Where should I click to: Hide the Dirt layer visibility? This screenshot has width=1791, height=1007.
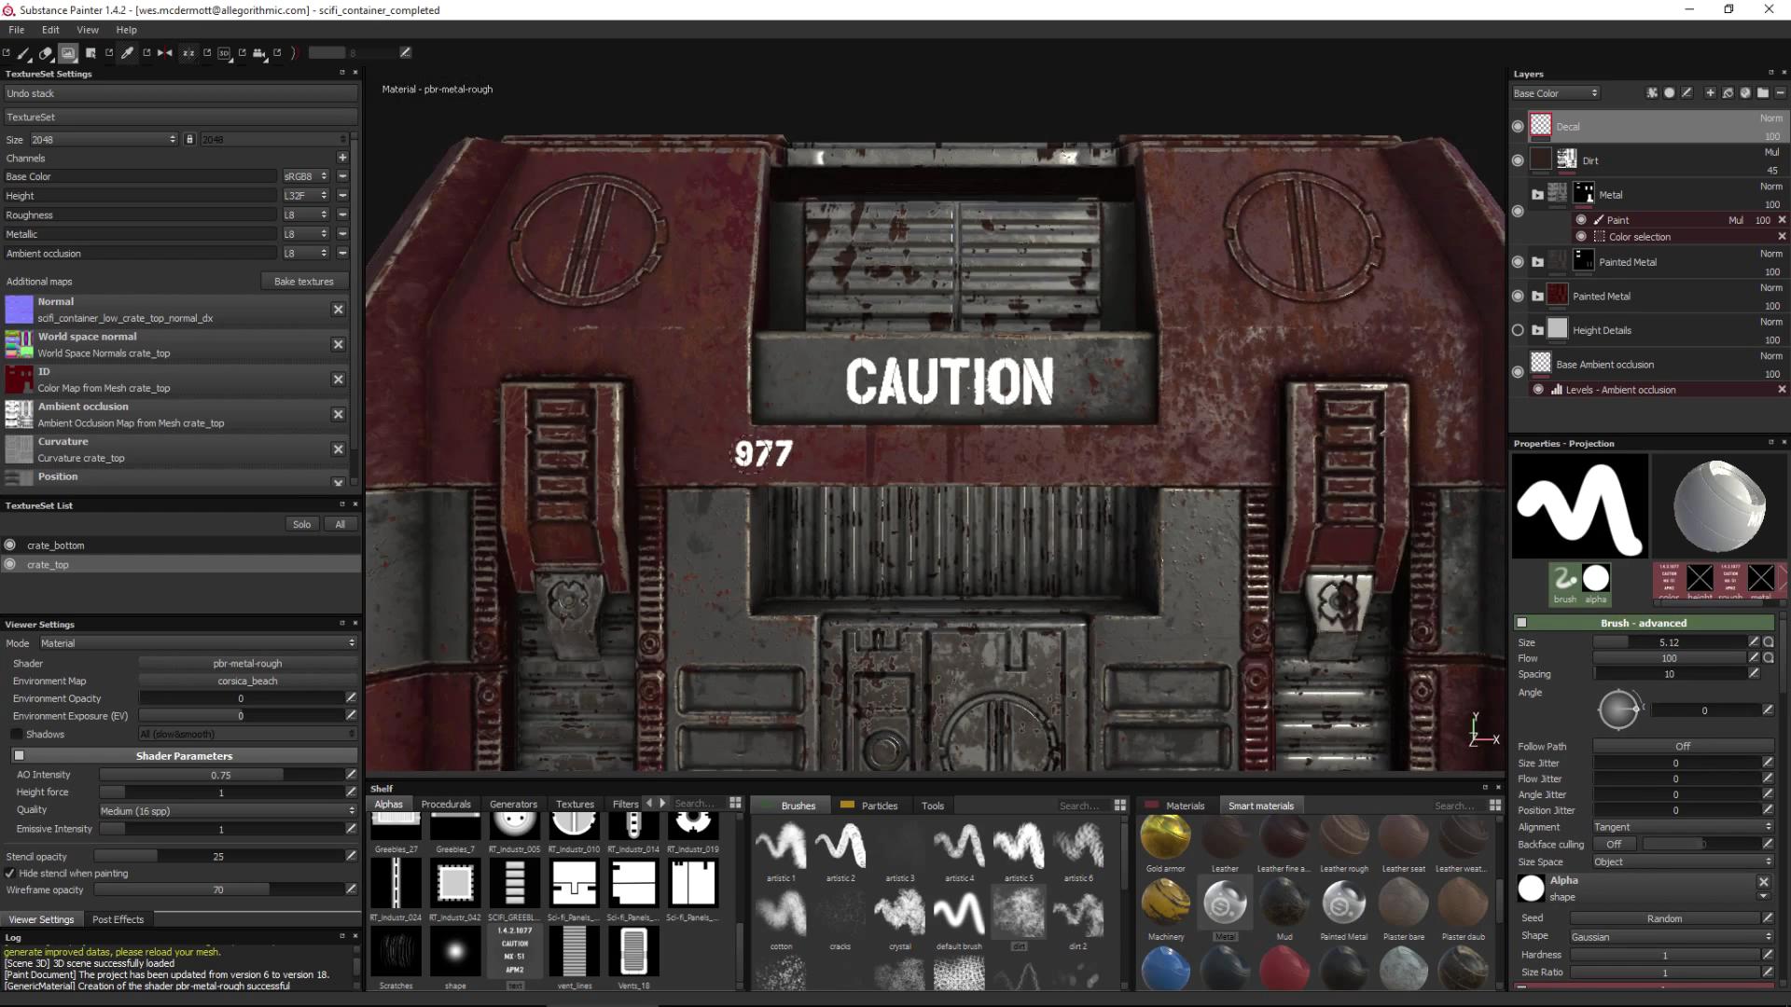[x=1518, y=160]
